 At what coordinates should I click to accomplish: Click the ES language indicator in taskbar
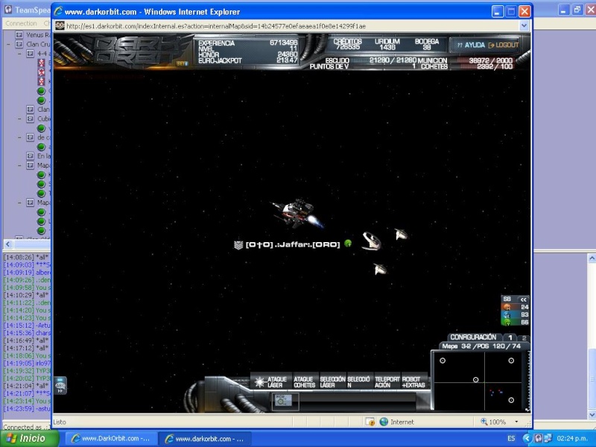(511, 439)
